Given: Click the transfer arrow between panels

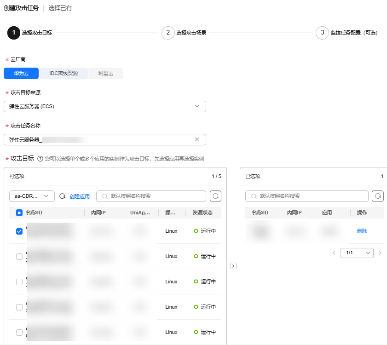Looking at the screenshot, I should coord(233,266).
